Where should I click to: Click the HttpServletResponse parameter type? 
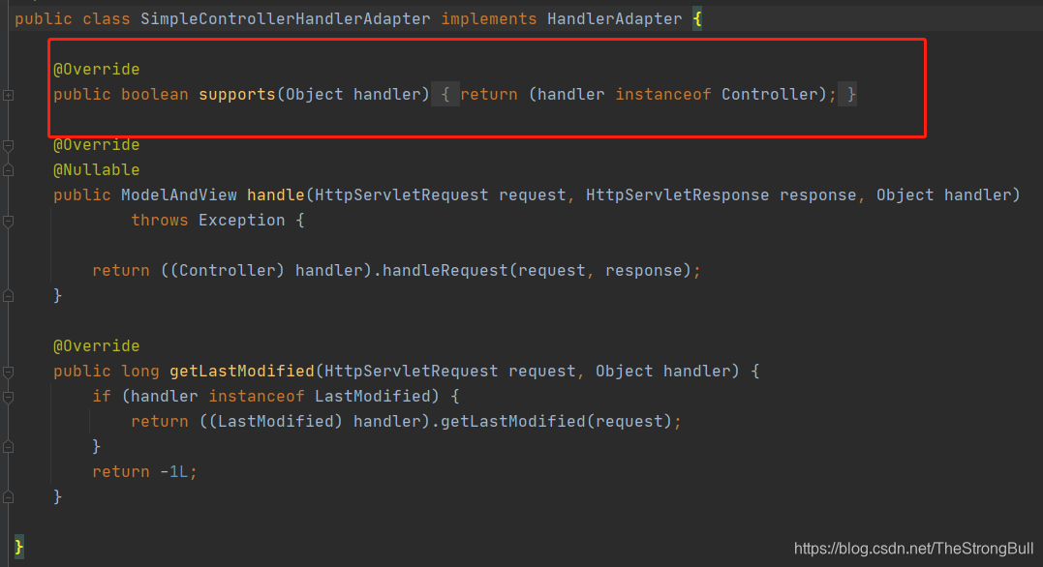(x=677, y=194)
